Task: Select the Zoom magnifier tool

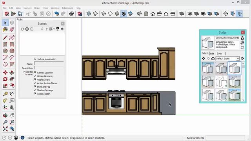Action: point(5,122)
